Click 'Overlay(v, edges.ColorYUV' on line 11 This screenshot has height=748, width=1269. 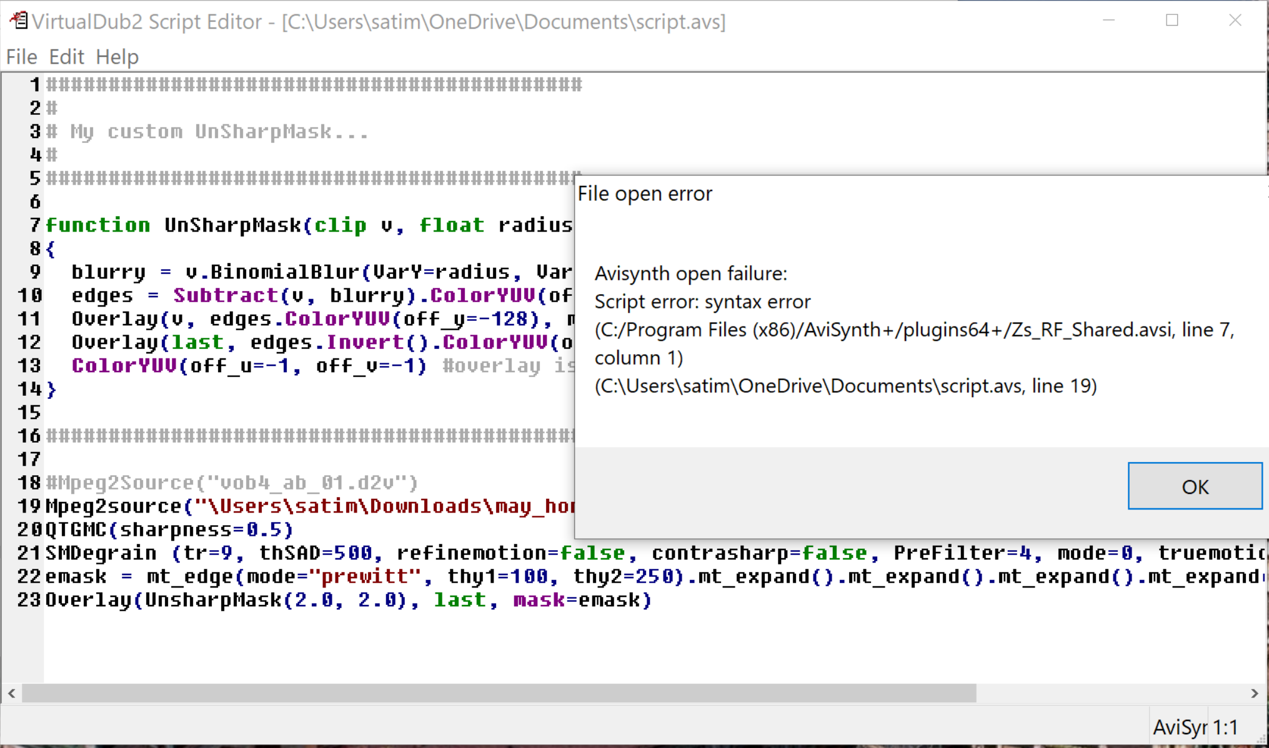231,318
